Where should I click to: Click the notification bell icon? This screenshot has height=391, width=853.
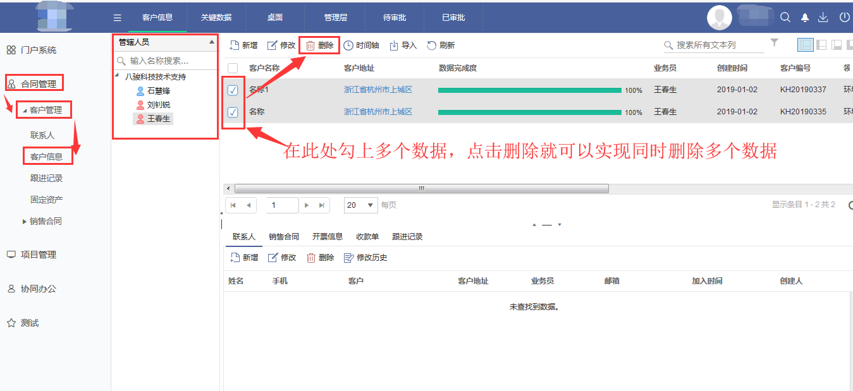[x=805, y=18]
